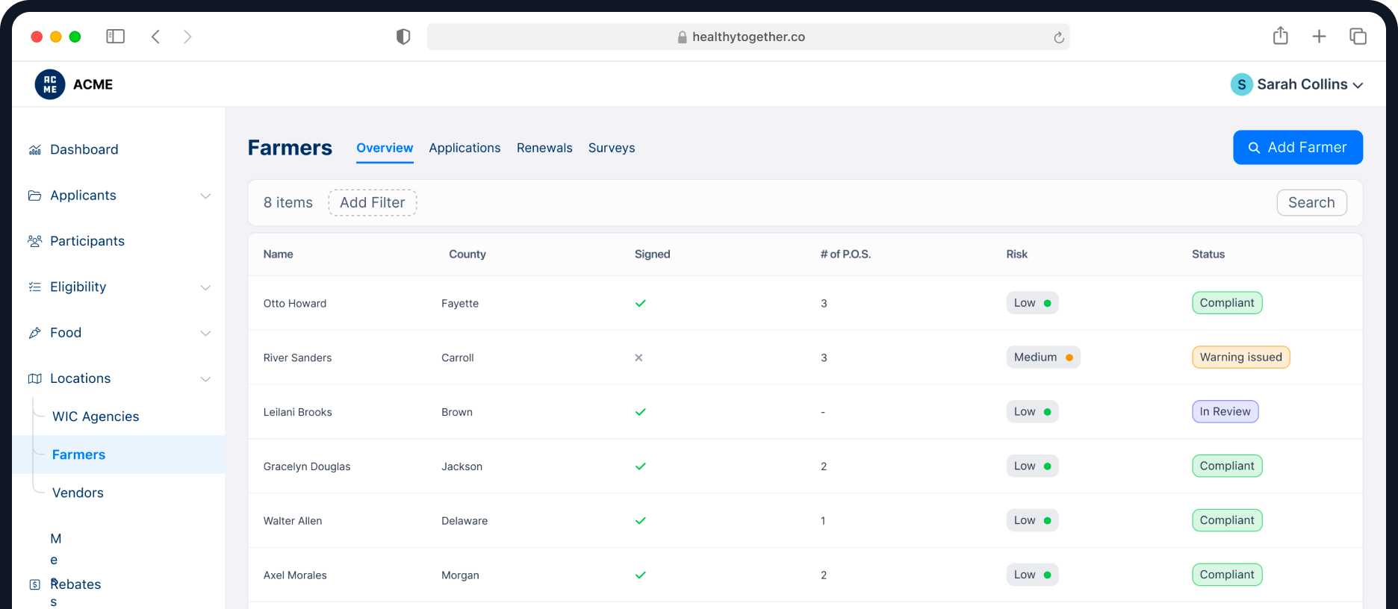Show the tab overview icon
The image size is (1398, 609).
(1358, 37)
